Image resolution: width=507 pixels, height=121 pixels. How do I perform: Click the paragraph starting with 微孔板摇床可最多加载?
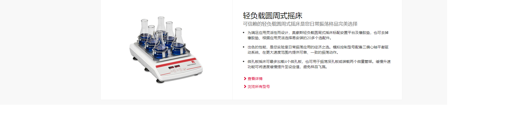tap(319, 64)
